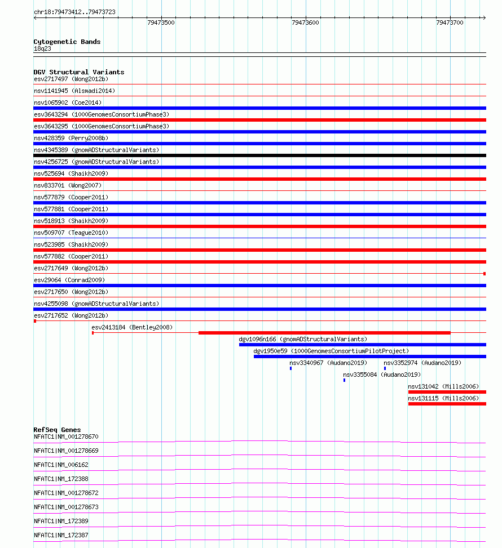Click the blue bar under nsv1065902
502x548 pixels.
(260, 108)
